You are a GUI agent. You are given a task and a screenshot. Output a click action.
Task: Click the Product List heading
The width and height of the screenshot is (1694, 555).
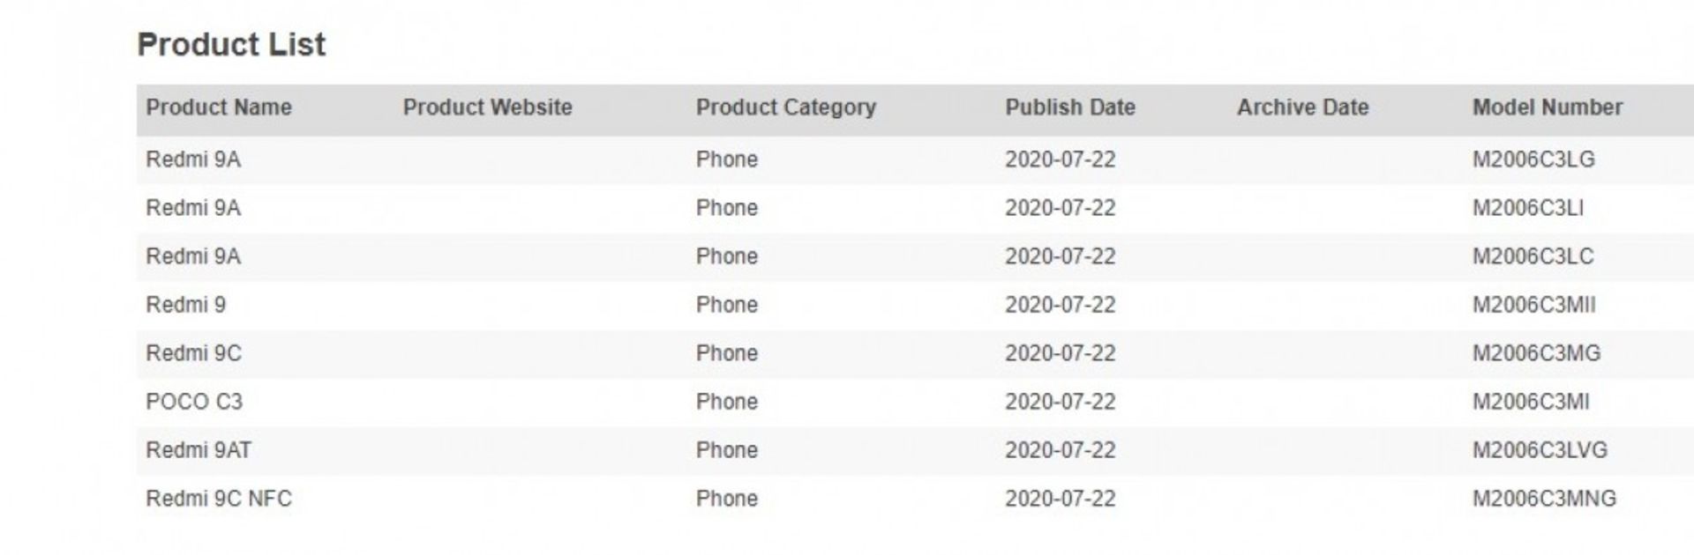click(231, 44)
